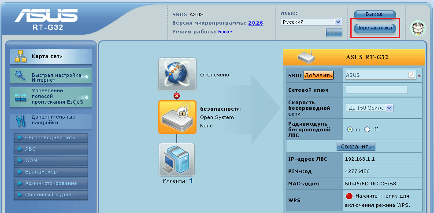Click the Отключено status text

215,75
